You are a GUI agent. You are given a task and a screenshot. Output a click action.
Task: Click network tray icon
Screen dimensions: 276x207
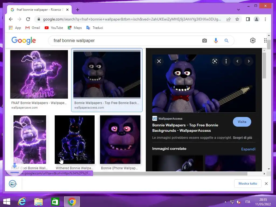(232, 202)
